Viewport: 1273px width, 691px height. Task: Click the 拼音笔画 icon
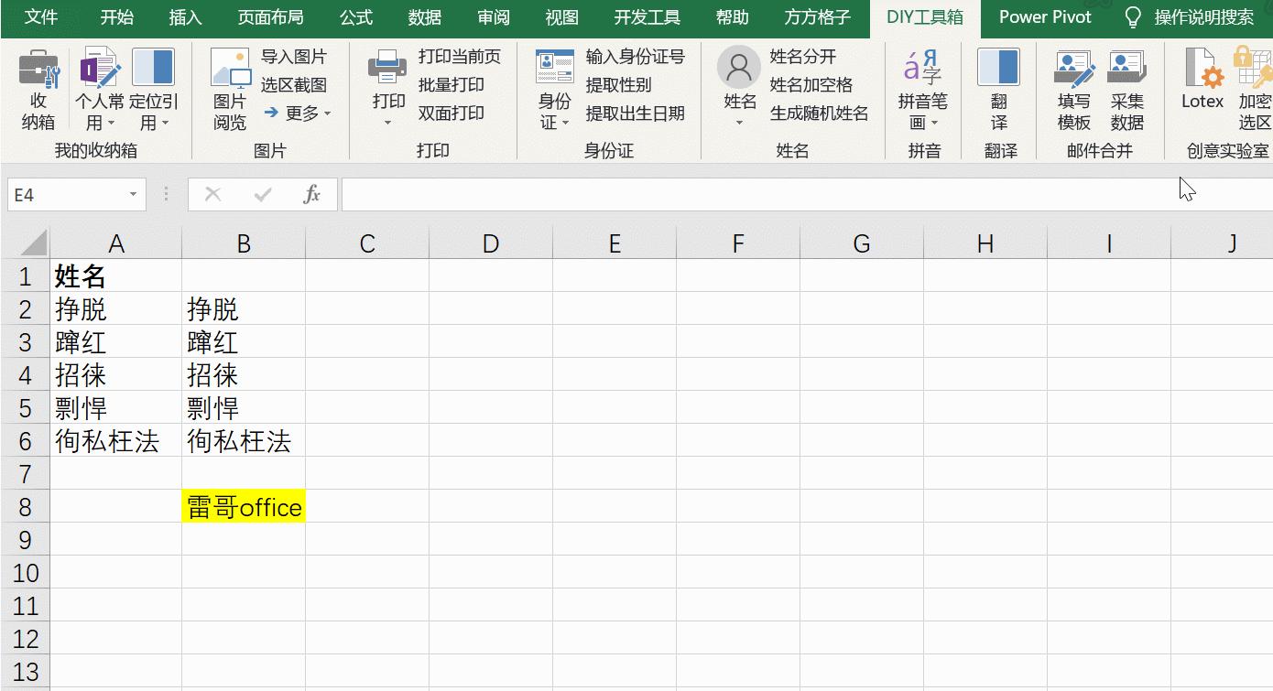(x=922, y=68)
